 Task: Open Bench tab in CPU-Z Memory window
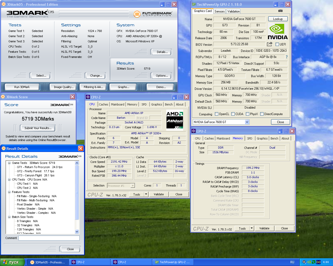click(x=274, y=138)
